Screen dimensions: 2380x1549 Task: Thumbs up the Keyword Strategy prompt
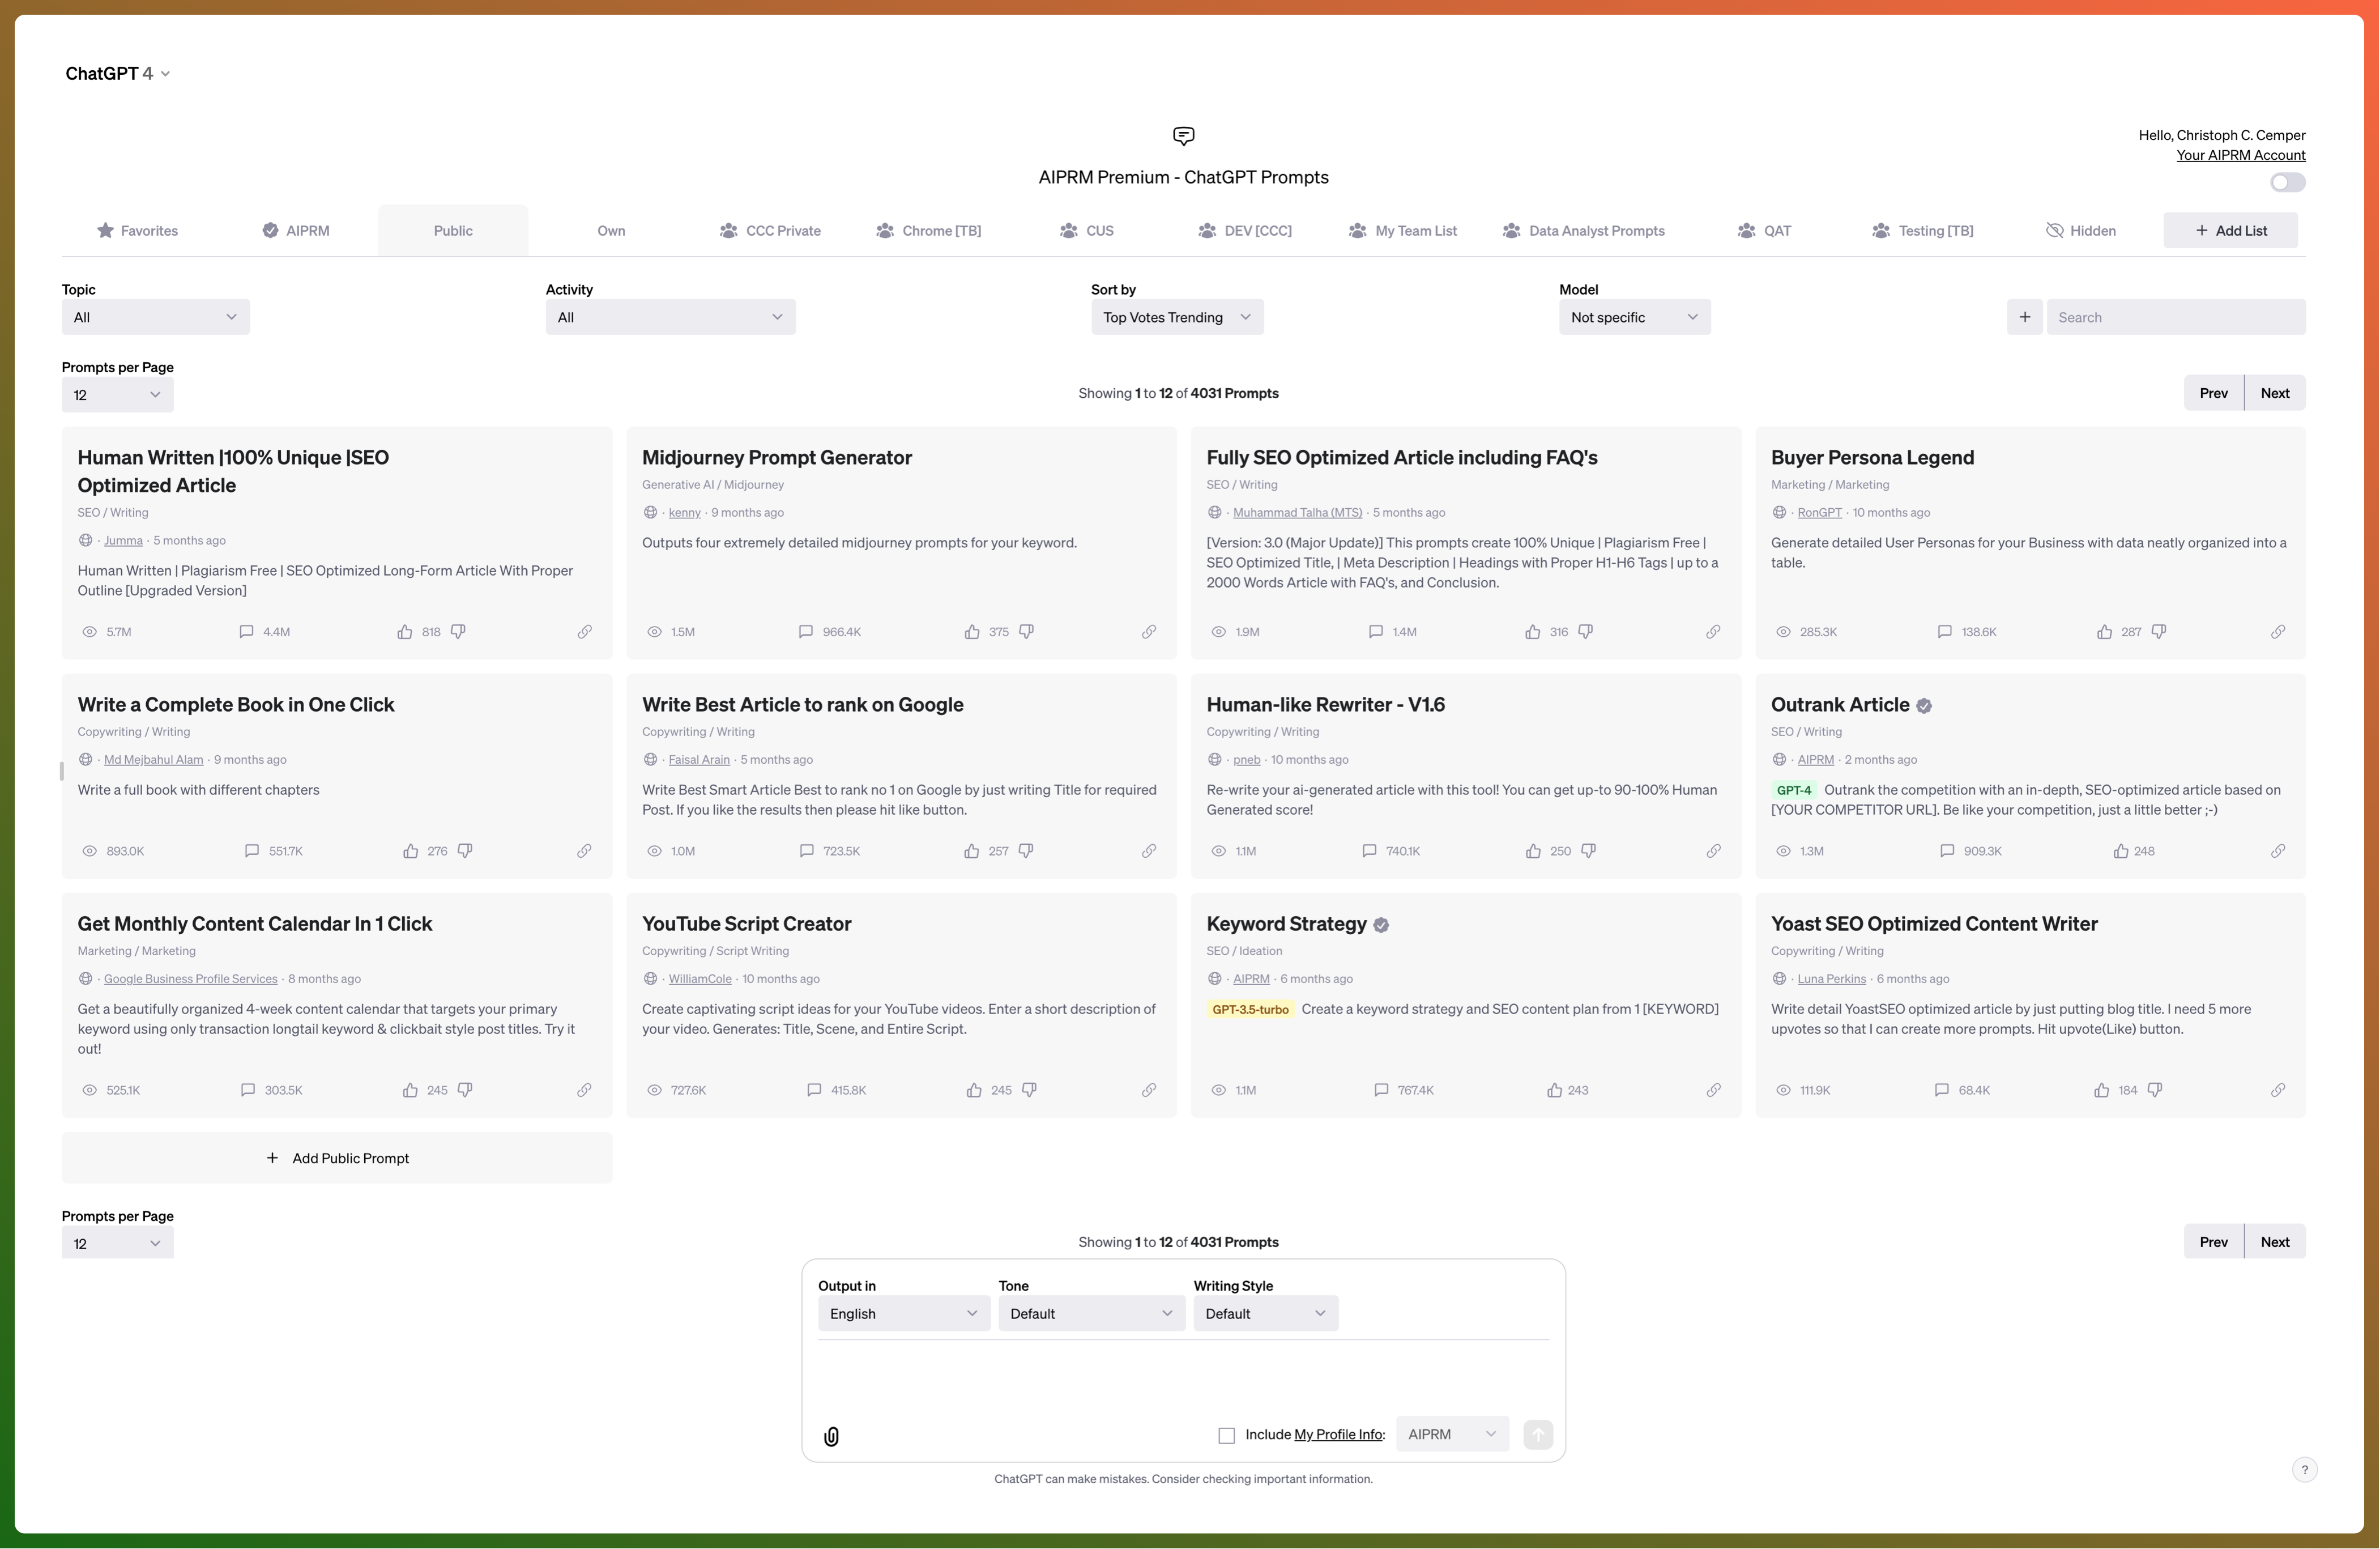1554,1090
